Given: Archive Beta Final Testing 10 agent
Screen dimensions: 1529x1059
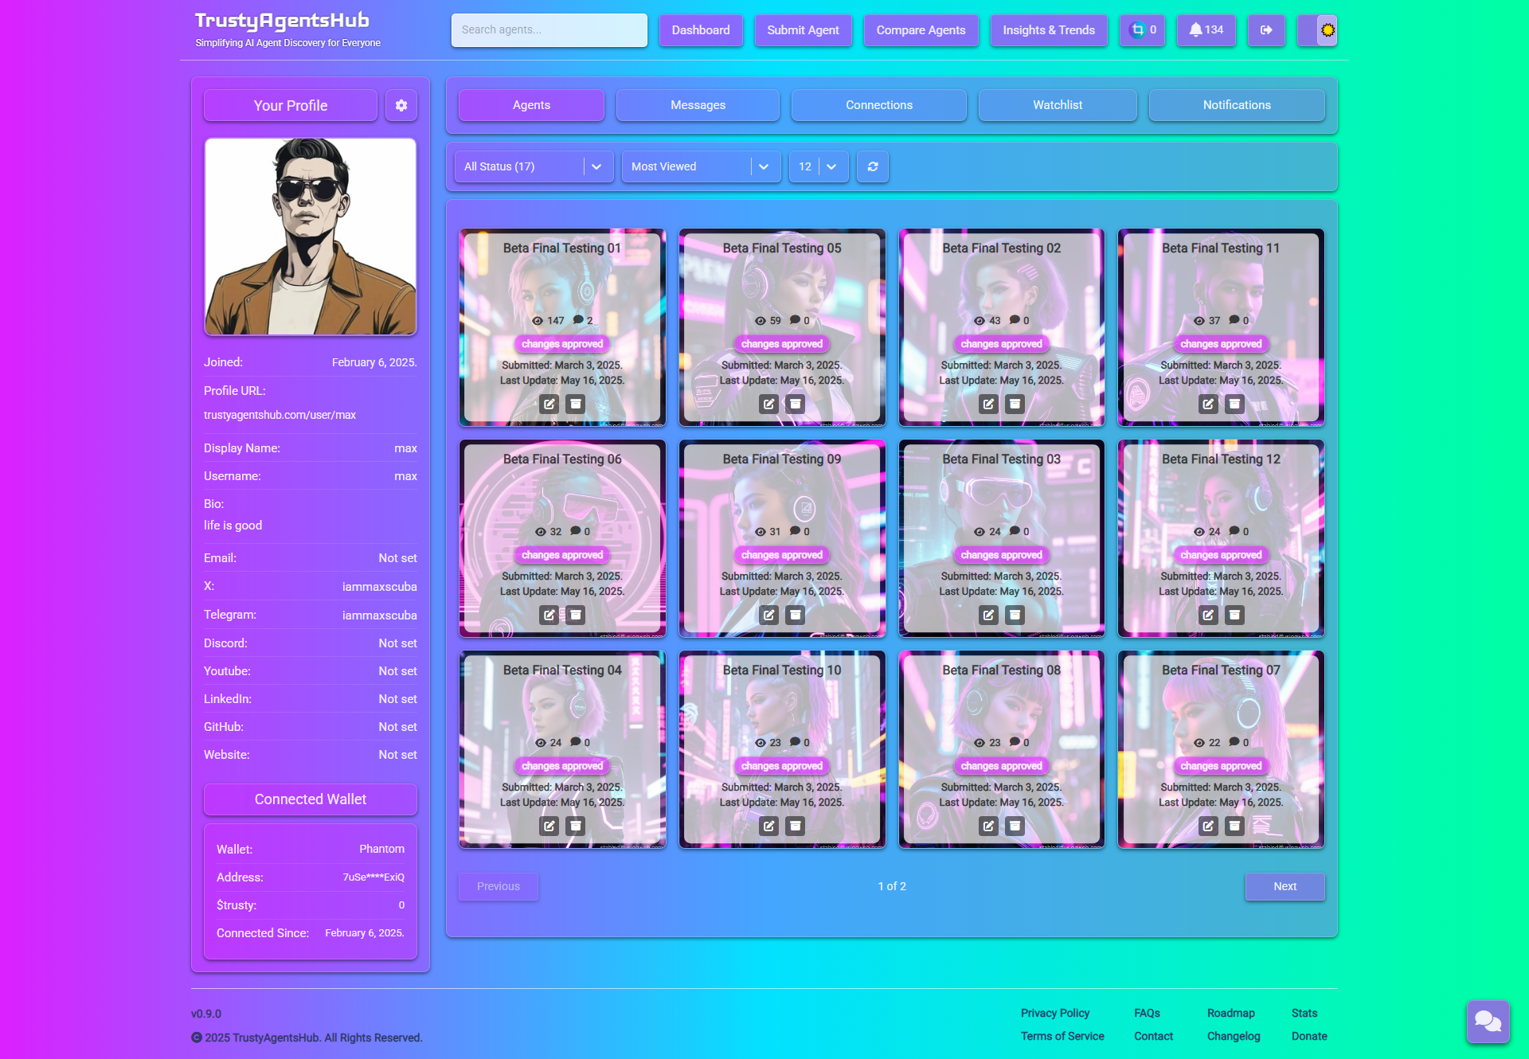Looking at the screenshot, I should coord(795,826).
